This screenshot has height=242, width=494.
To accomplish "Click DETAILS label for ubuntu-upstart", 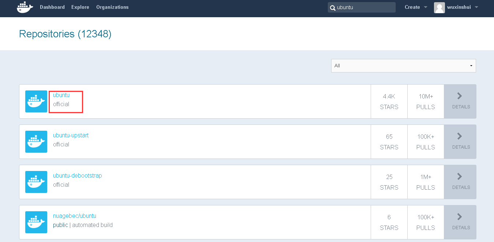I will click(x=461, y=147).
